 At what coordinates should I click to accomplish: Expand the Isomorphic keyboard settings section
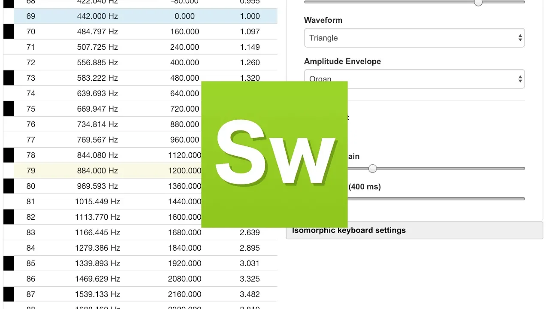point(414,230)
